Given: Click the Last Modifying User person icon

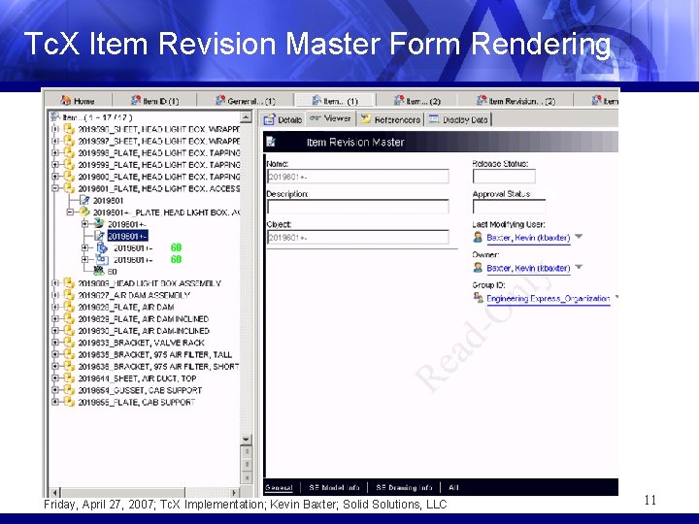Looking at the screenshot, I should coord(478,237).
